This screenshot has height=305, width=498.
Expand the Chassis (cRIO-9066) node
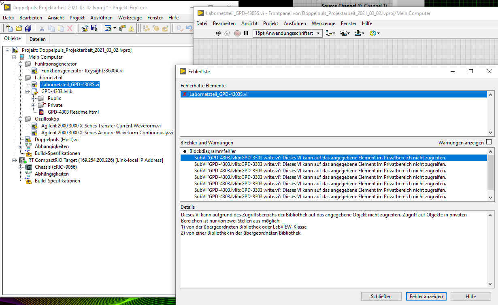coord(21,167)
